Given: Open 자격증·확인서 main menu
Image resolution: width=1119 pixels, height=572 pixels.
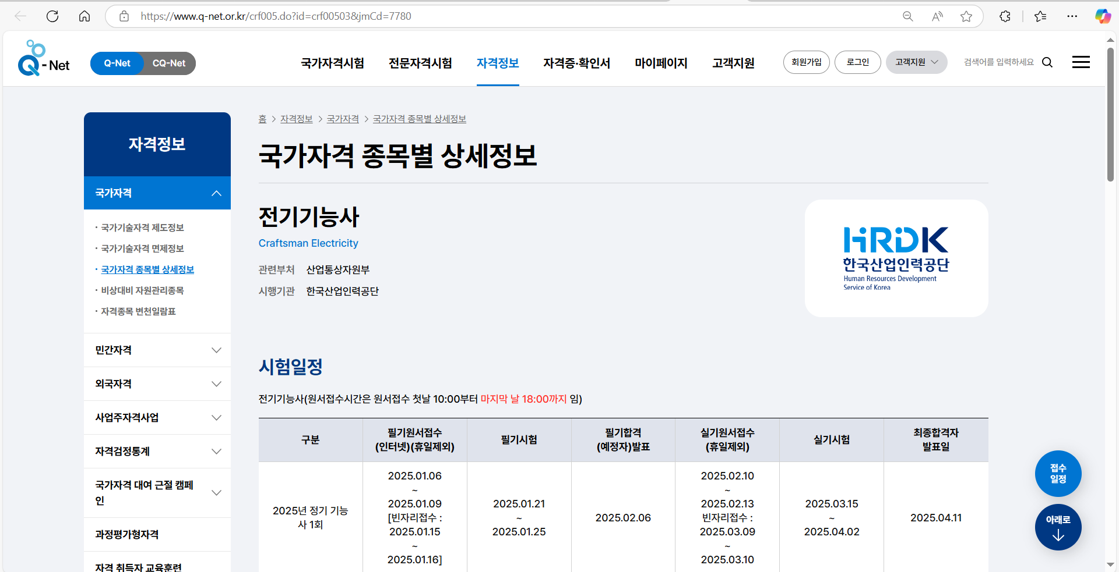Looking at the screenshot, I should click(x=577, y=63).
